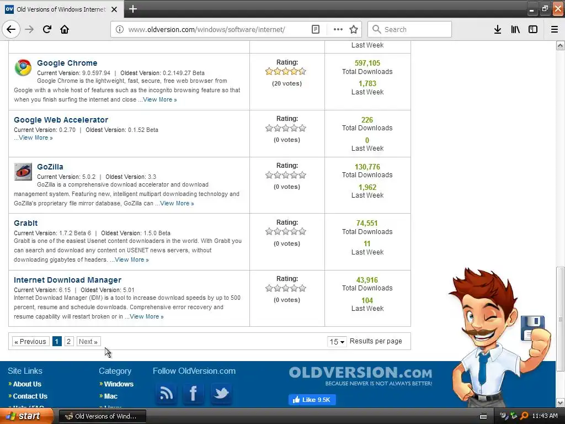Click View More for GrabIt

tap(131, 259)
